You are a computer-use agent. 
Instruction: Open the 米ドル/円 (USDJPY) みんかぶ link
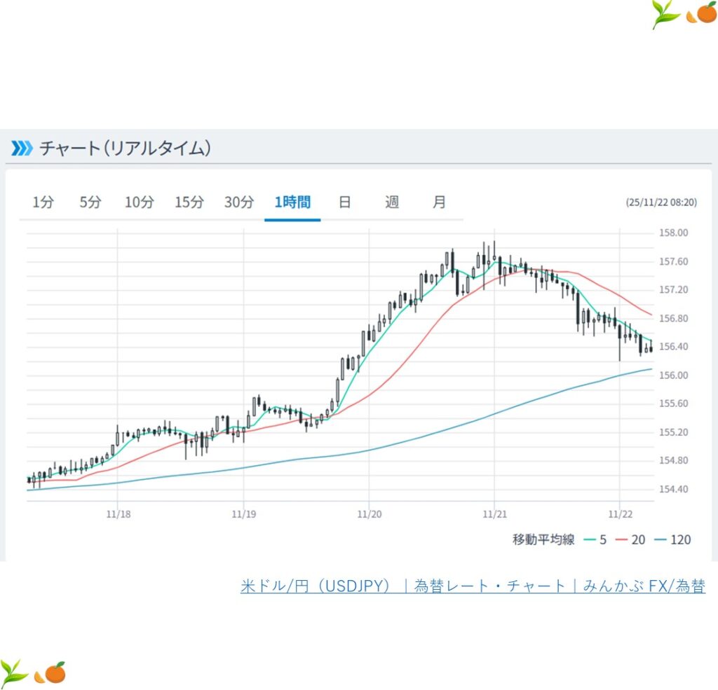(473, 586)
